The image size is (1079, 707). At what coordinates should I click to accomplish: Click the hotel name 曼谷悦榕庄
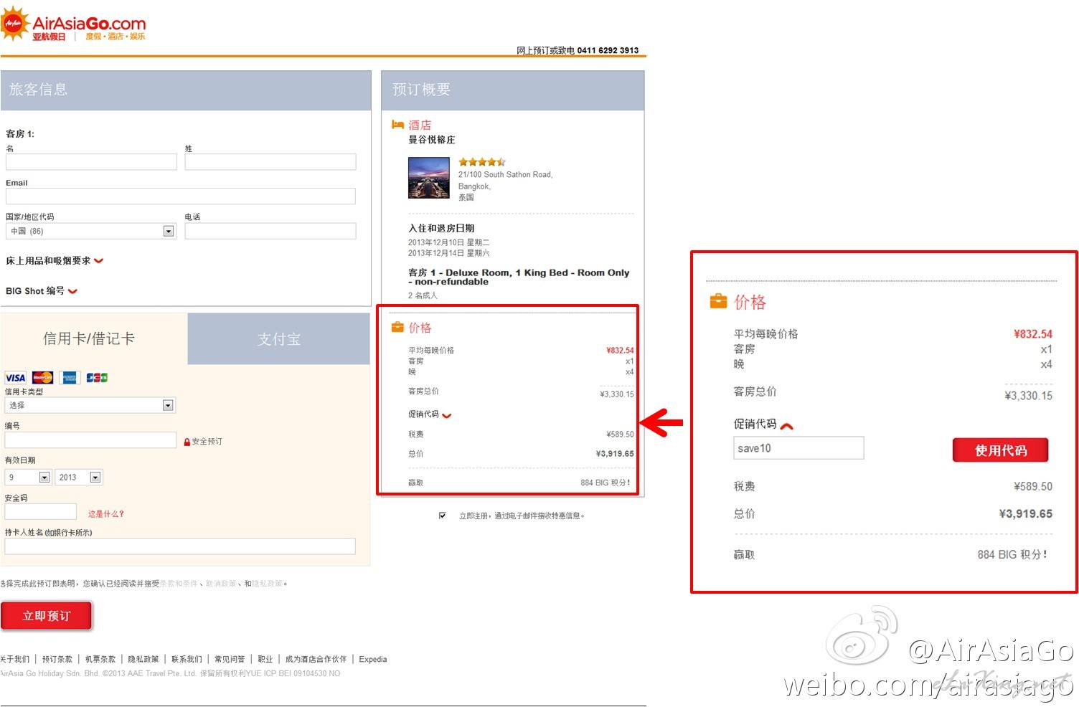coord(432,140)
